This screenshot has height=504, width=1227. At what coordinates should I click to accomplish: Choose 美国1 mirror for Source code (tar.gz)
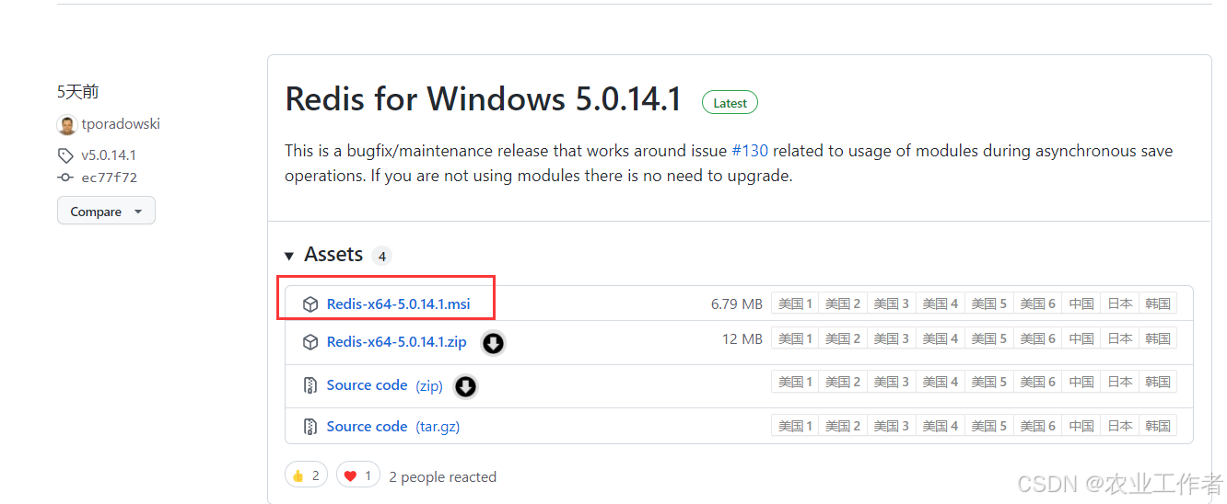click(x=795, y=426)
